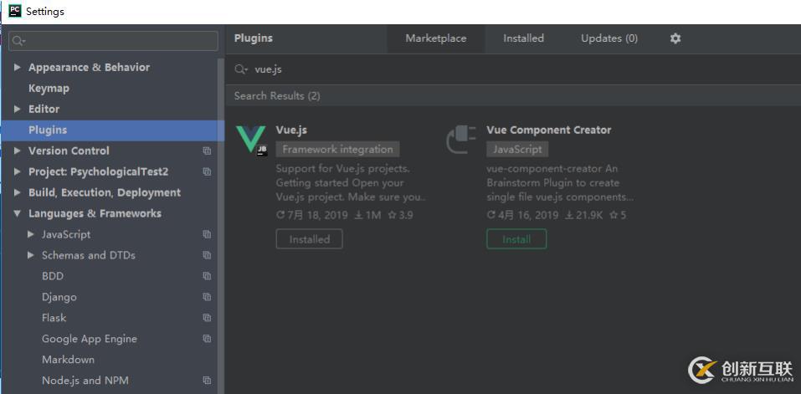Click project-level icon beside Django
The width and height of the screenshot is (801, 394).
coord(207,297)
